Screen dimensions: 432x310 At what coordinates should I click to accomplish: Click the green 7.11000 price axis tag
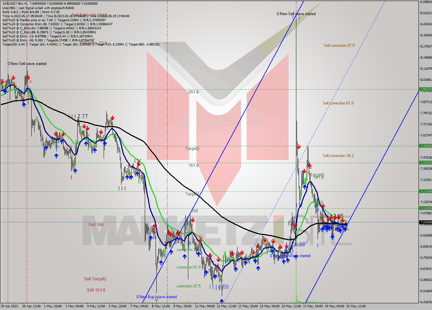tap(426, 208)
